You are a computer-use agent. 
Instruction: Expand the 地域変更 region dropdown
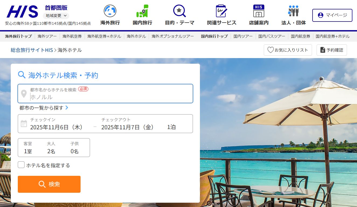56,16
